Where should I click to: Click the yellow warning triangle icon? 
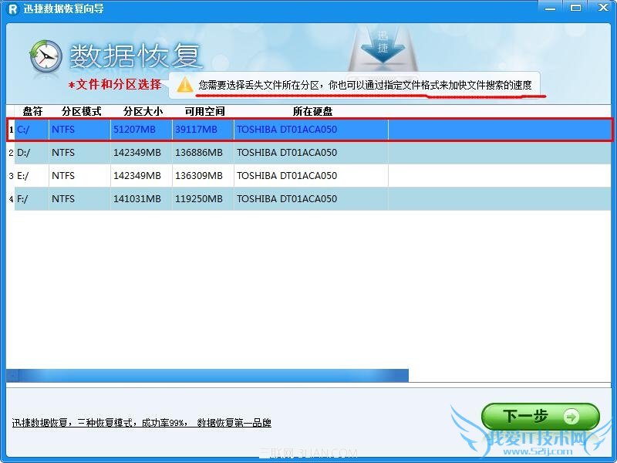[x=184, y=85]
